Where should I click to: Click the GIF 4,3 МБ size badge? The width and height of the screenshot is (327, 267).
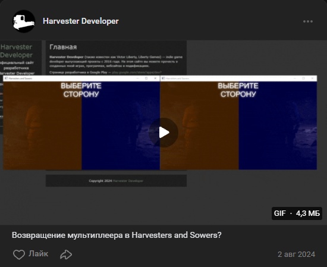pyautogui.click(x=297, y=213)
